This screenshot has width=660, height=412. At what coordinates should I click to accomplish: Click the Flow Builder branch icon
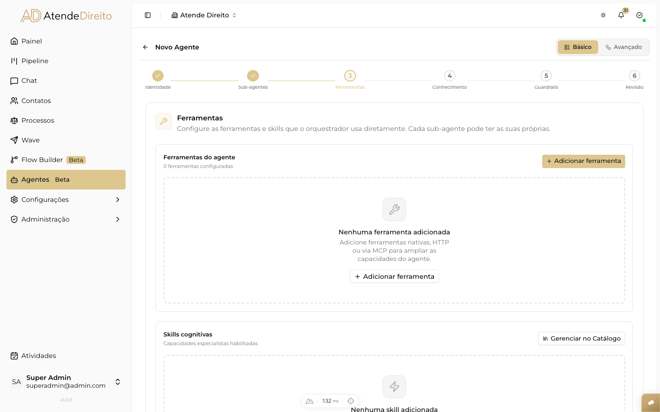14,160
